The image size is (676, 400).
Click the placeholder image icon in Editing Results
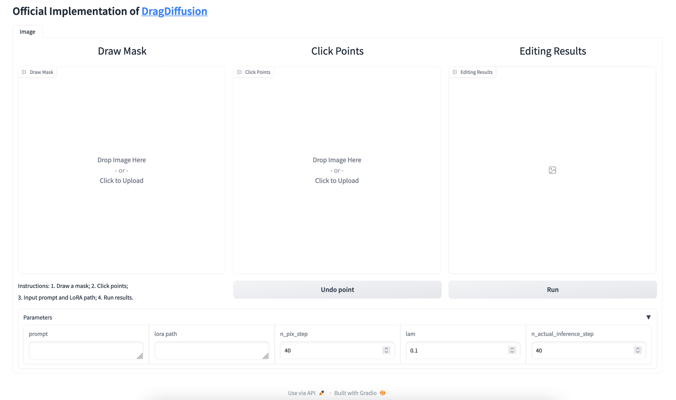[x=552, y=170]
